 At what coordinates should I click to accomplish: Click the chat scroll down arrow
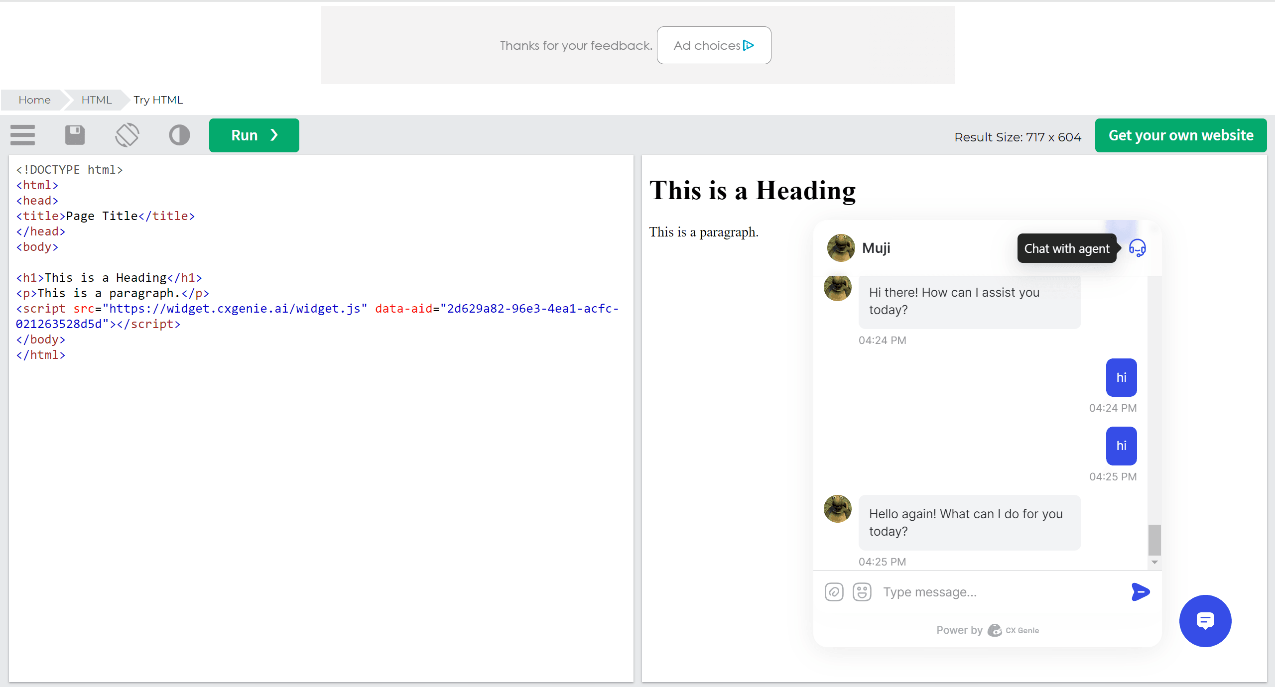(1154, 562)
